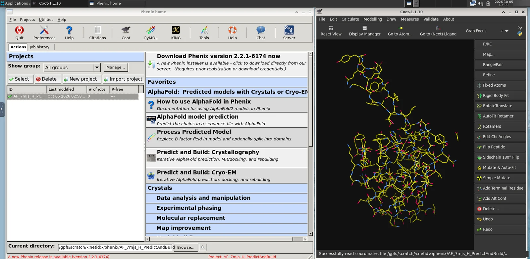Expand Data analysis and manipulation section

(227, 198)
